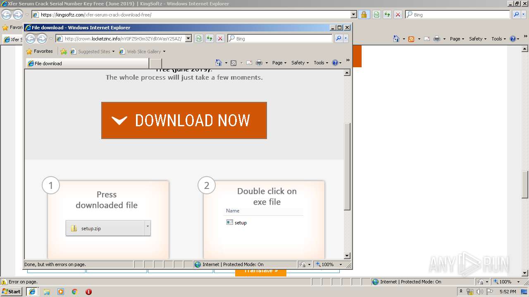Click the orange RSS feed icon in the main window
529x297 pixels.
point(411,39)
